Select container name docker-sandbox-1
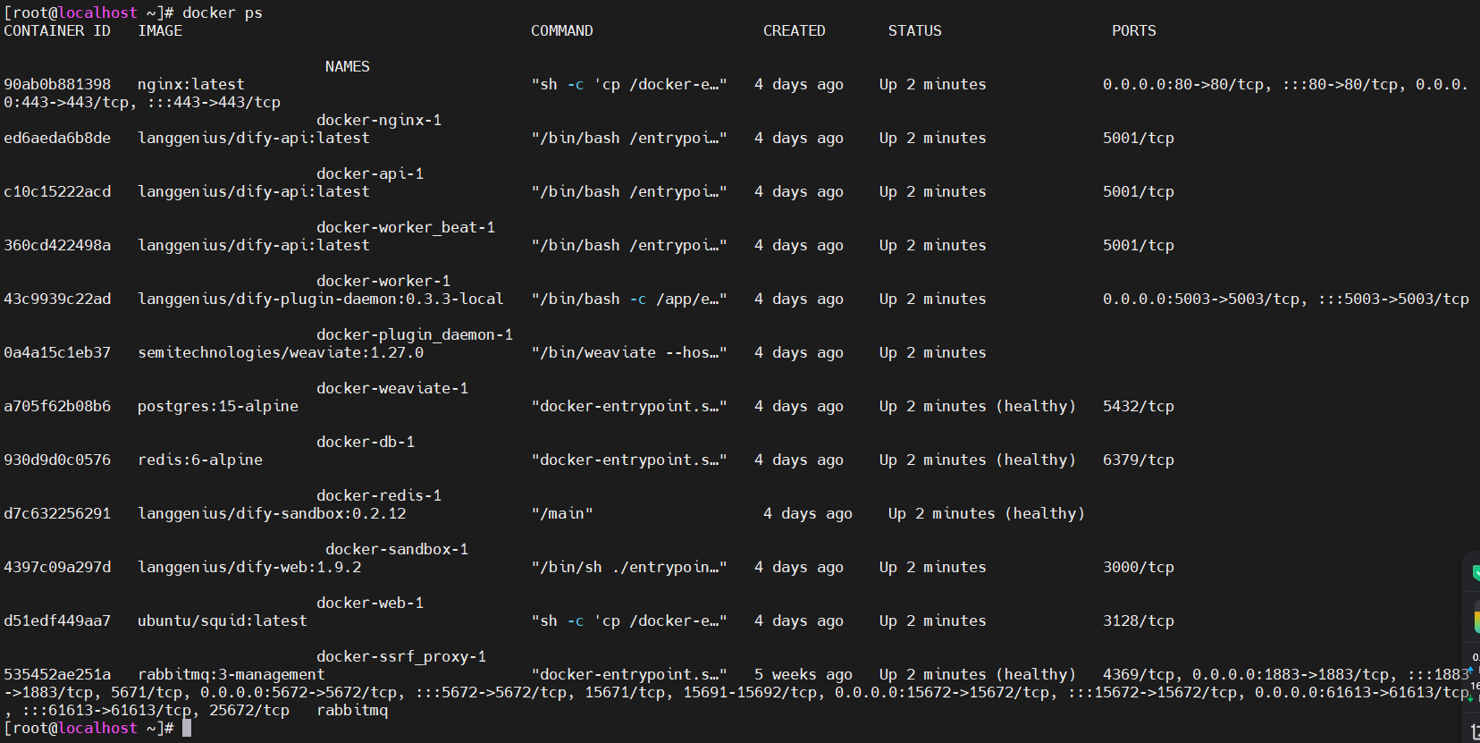 [397, 549]
